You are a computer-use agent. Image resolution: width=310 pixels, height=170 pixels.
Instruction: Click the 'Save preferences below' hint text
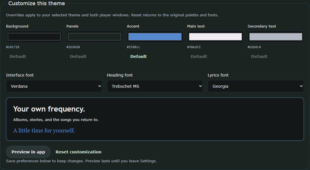tap(82, 161)
